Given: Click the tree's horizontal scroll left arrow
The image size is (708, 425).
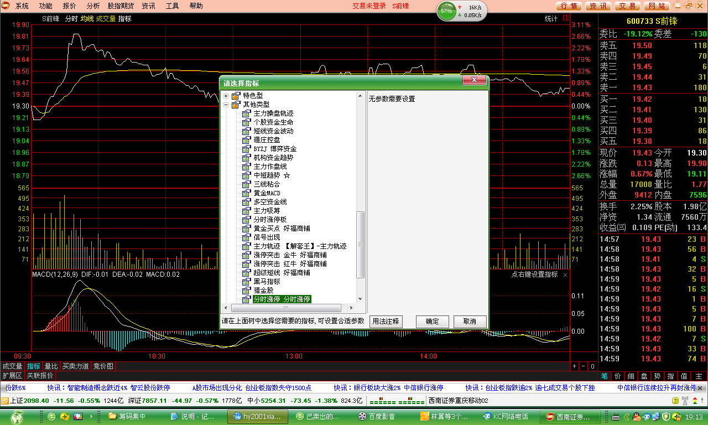Looking at the screenshot, I should [226, 308].
